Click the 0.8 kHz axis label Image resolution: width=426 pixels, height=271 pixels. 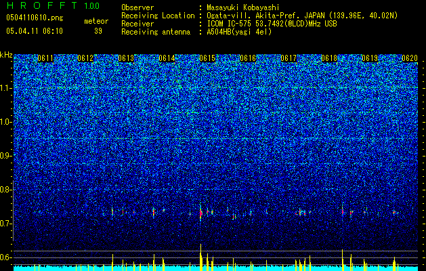tap(6, 190)
